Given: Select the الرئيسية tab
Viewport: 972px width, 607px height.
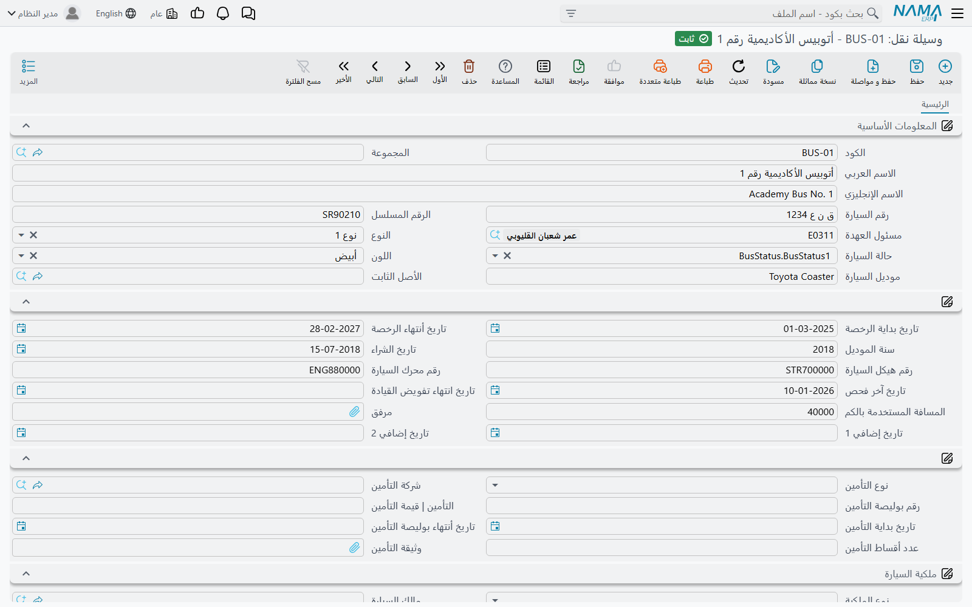Looking at the screenshot, I should pos(935,104).
